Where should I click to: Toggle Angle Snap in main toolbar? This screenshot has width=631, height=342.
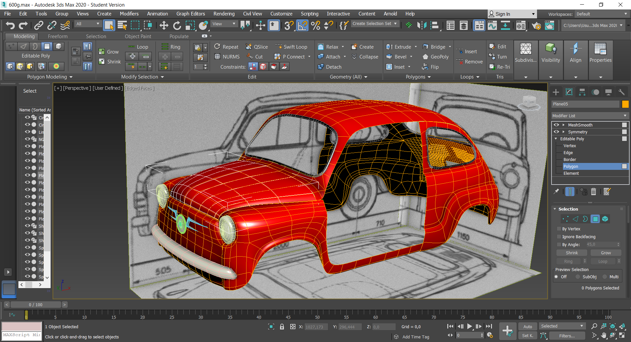coord(302,25)
